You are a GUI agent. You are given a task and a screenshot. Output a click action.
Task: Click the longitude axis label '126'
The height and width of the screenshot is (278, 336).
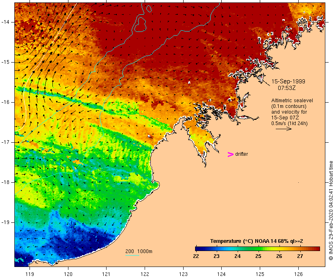pos(298,274)
